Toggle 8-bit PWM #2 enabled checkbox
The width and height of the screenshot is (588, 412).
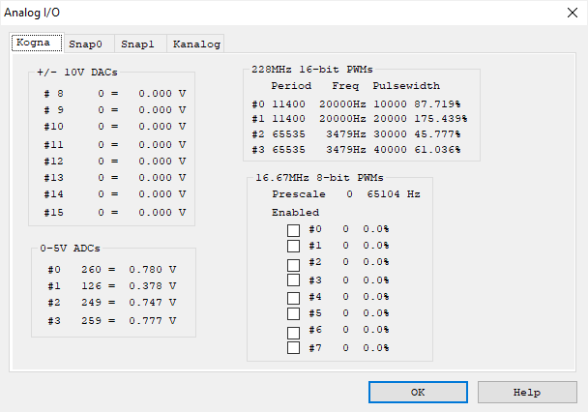(294, 264)
